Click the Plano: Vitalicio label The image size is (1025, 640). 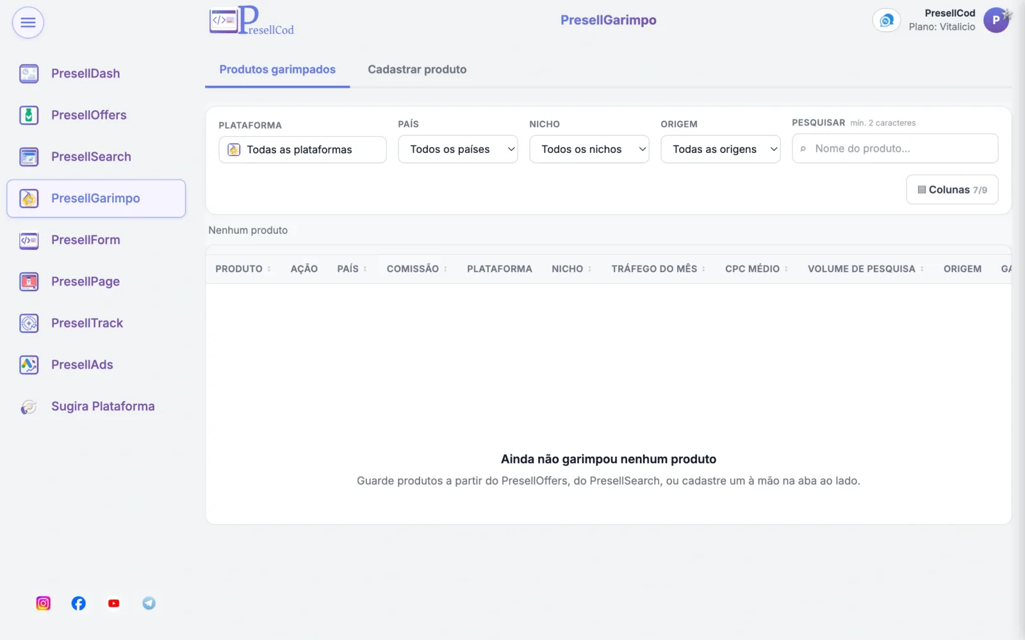tap(942, 27)
